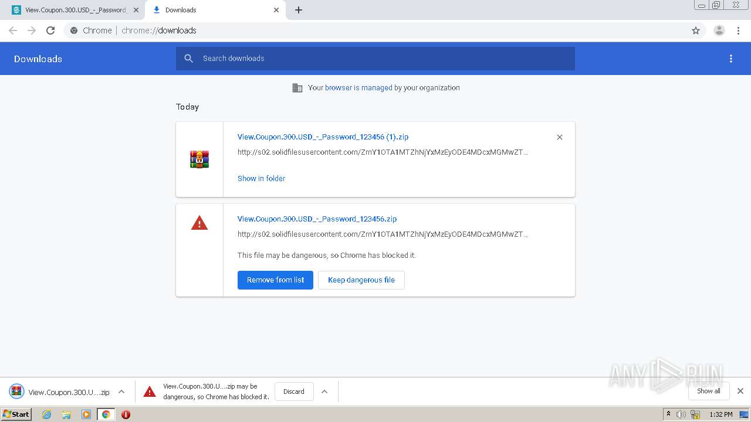Open the Windows Start menu
Viewport: 751px width, 422px height.
coord(16,414)
